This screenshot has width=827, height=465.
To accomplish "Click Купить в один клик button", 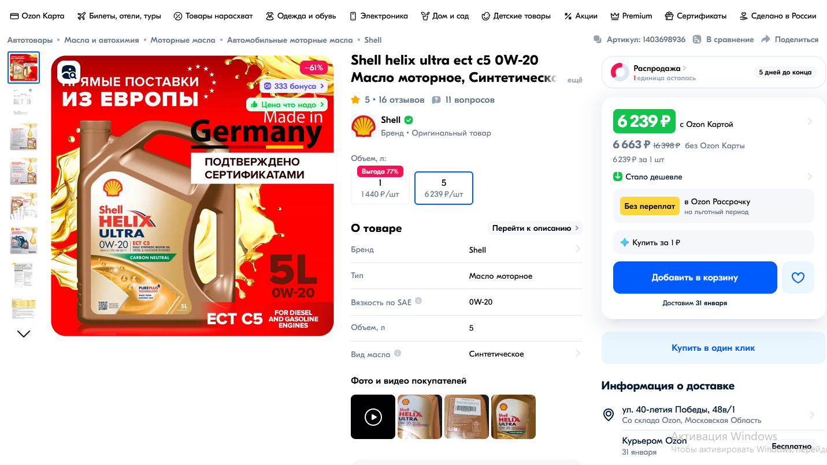I will point(713,348).
